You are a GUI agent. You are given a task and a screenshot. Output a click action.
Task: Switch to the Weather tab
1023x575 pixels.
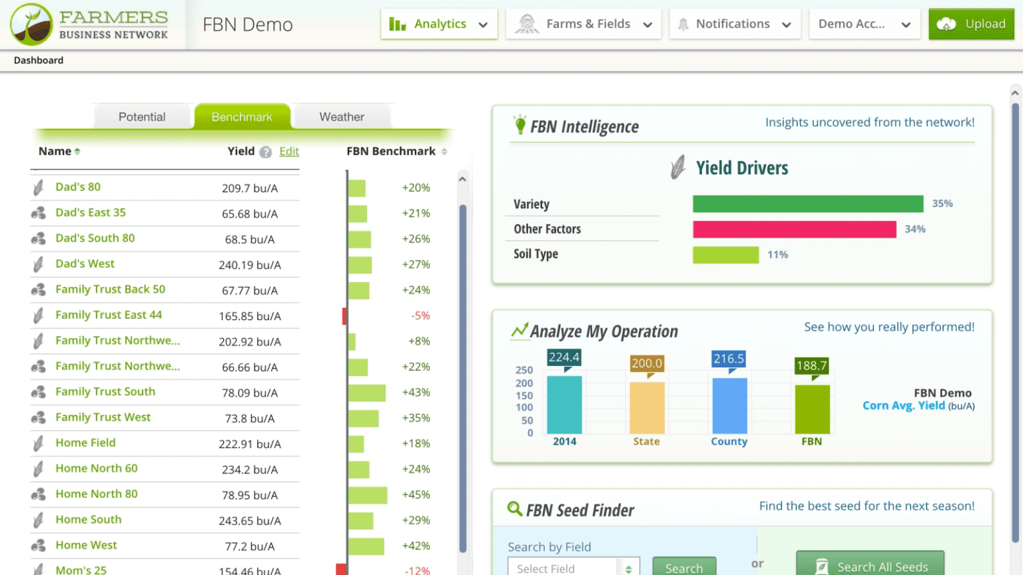(x=342, y=117)
